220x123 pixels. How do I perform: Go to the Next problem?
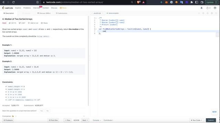coord(85,120)
